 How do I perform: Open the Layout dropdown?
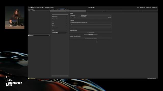click(x=155, y=7)
